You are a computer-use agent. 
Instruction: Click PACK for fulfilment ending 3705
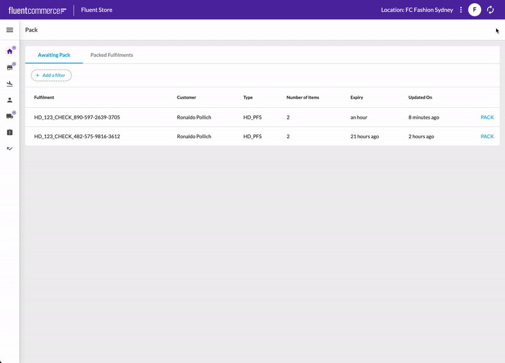(487, 117)
